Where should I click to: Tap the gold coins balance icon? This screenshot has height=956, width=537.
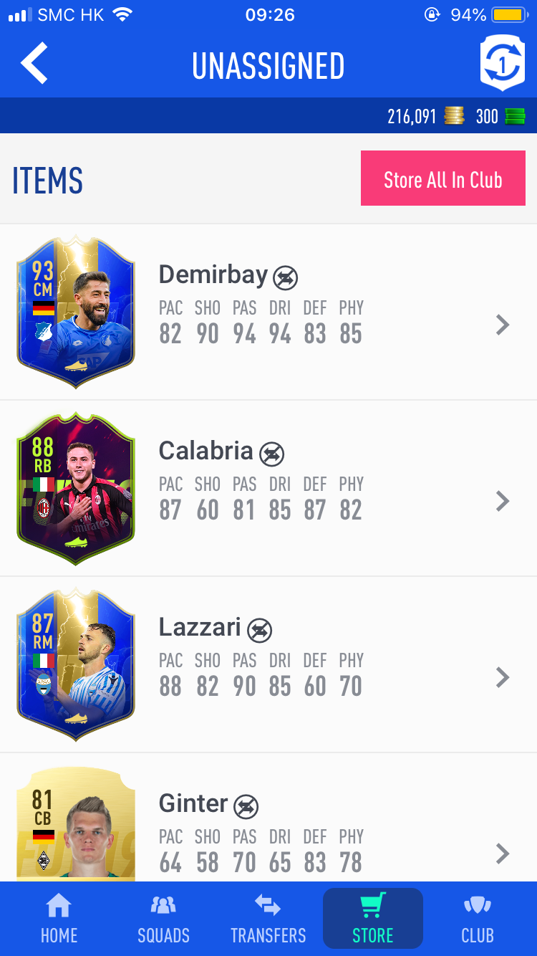point(454,116)
